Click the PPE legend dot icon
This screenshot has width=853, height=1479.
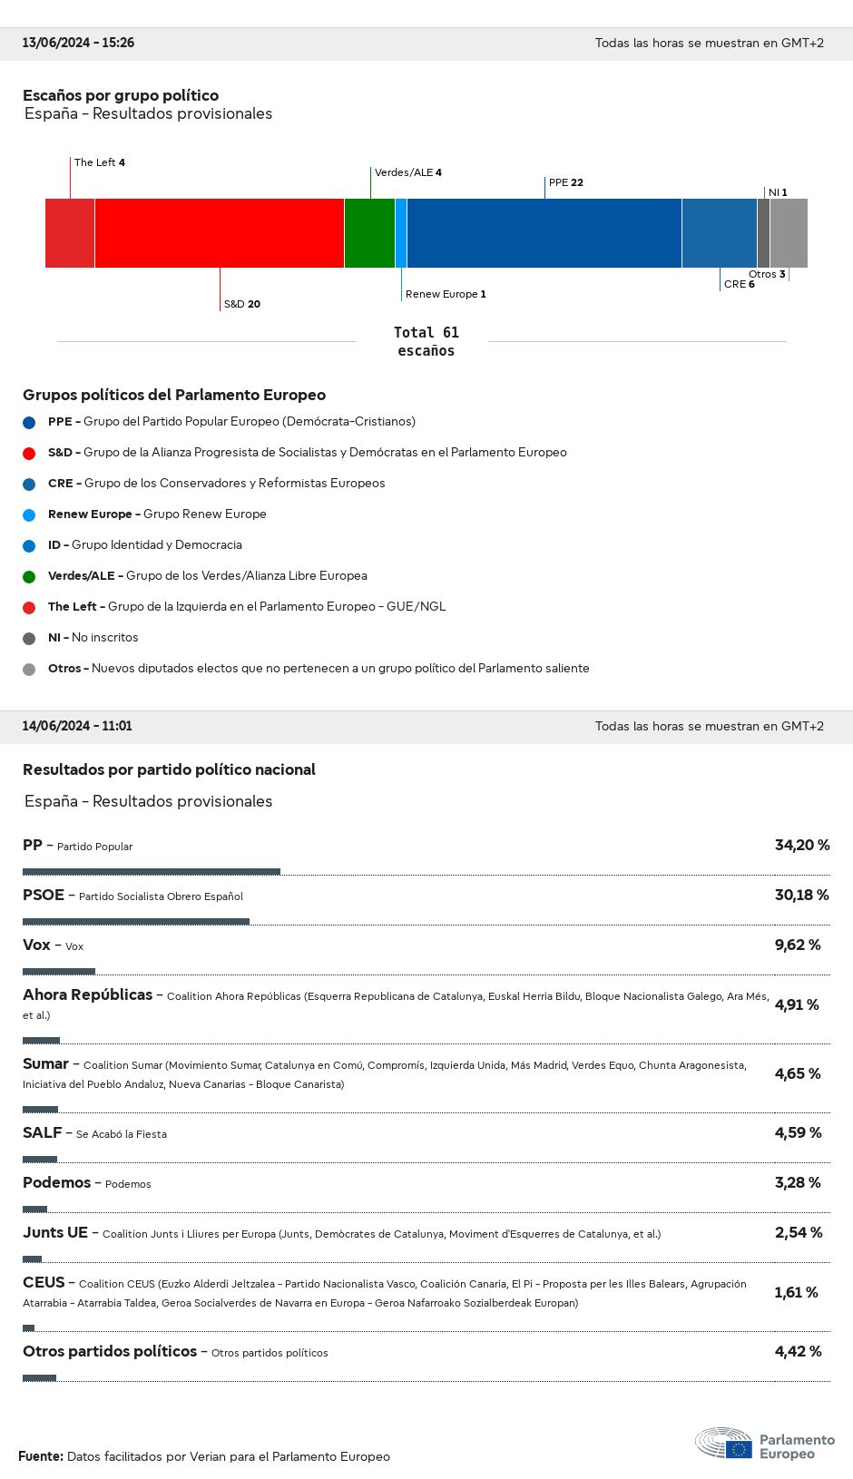coord(29,422)
